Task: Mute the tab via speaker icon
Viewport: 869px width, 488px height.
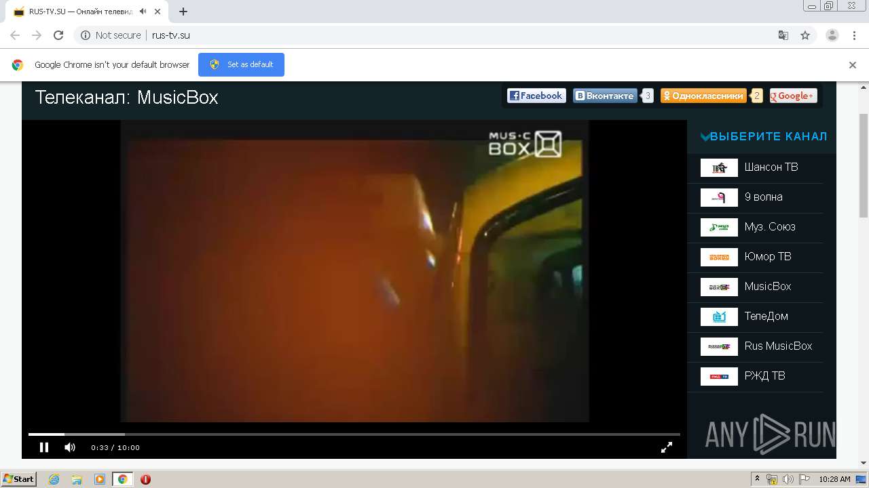Action: [x=143, y=12]
